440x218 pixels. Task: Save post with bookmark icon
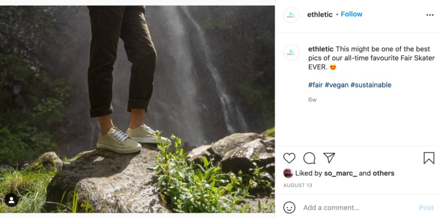[x=429, y=158]
